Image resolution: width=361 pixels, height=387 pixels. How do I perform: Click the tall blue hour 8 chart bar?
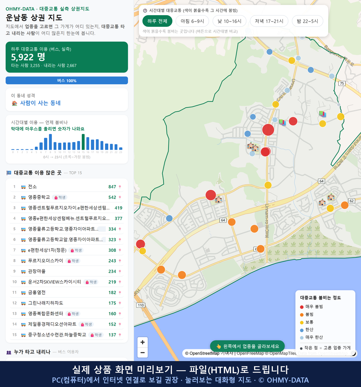[50, 142]
